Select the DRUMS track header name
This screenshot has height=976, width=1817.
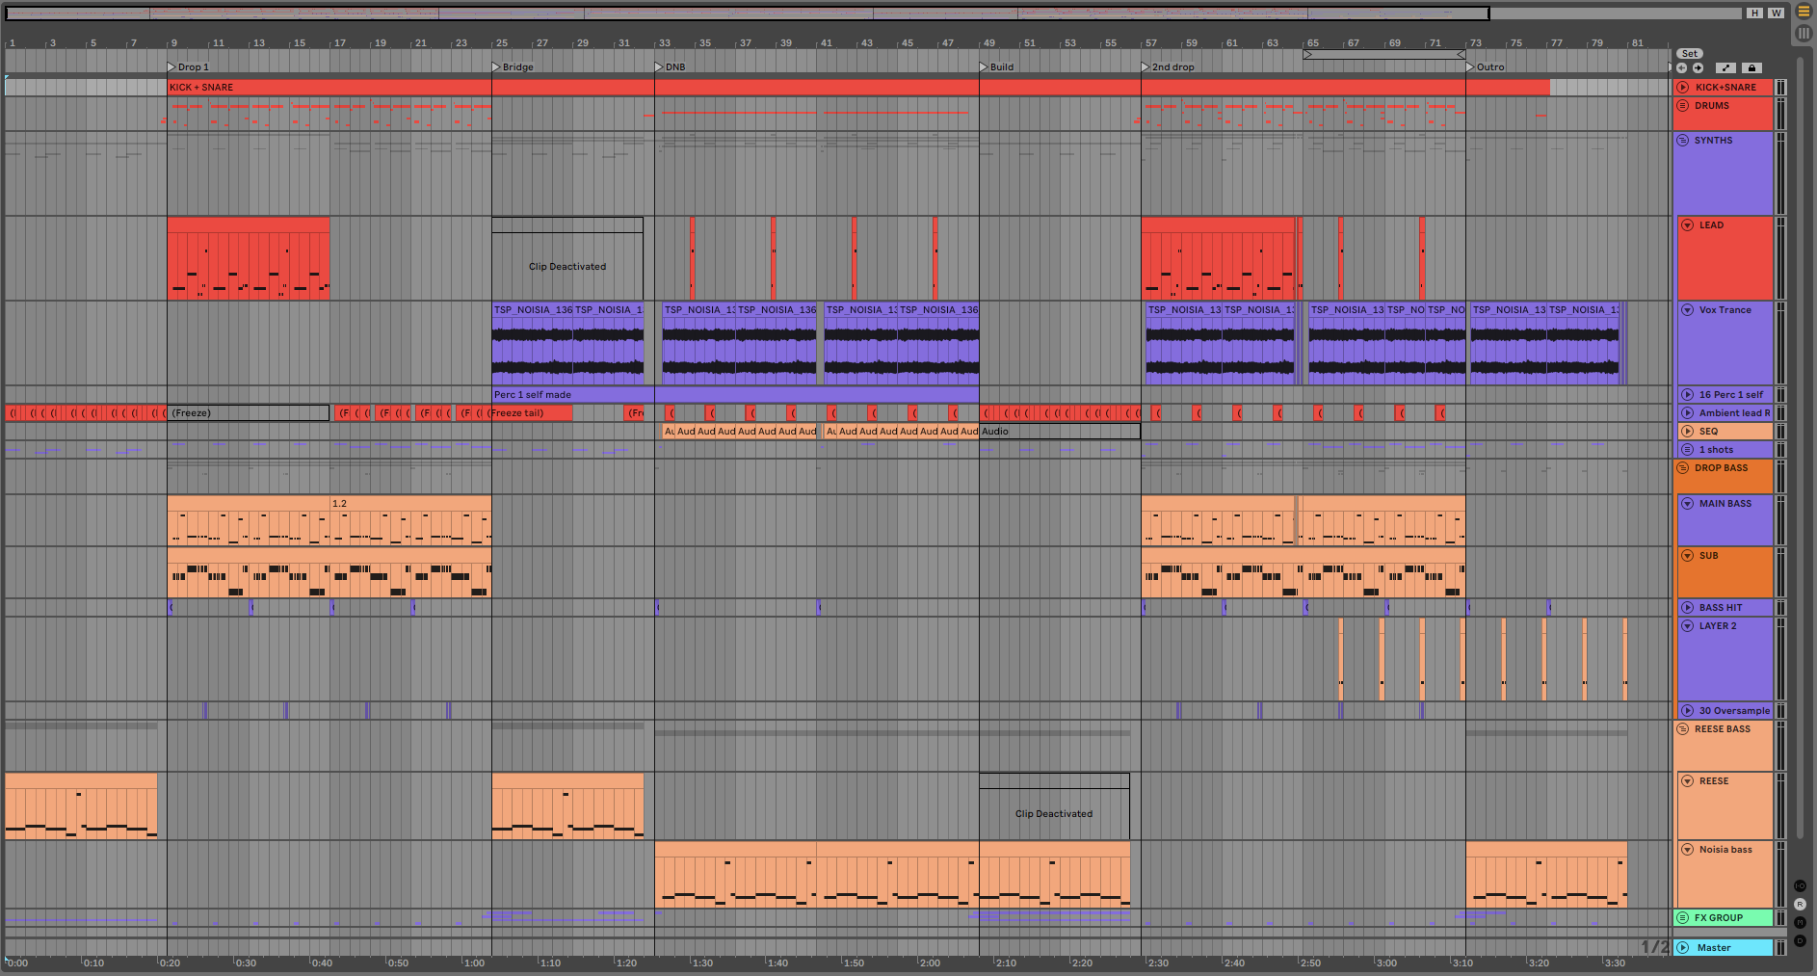[x=1712, y=106]
